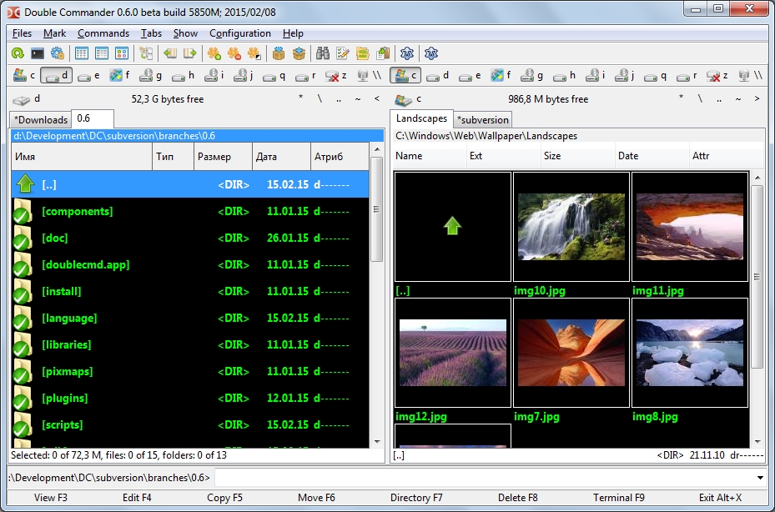Open the terminal from the toolbar icon
Viewport: 775px width, 512px height.
38,53
